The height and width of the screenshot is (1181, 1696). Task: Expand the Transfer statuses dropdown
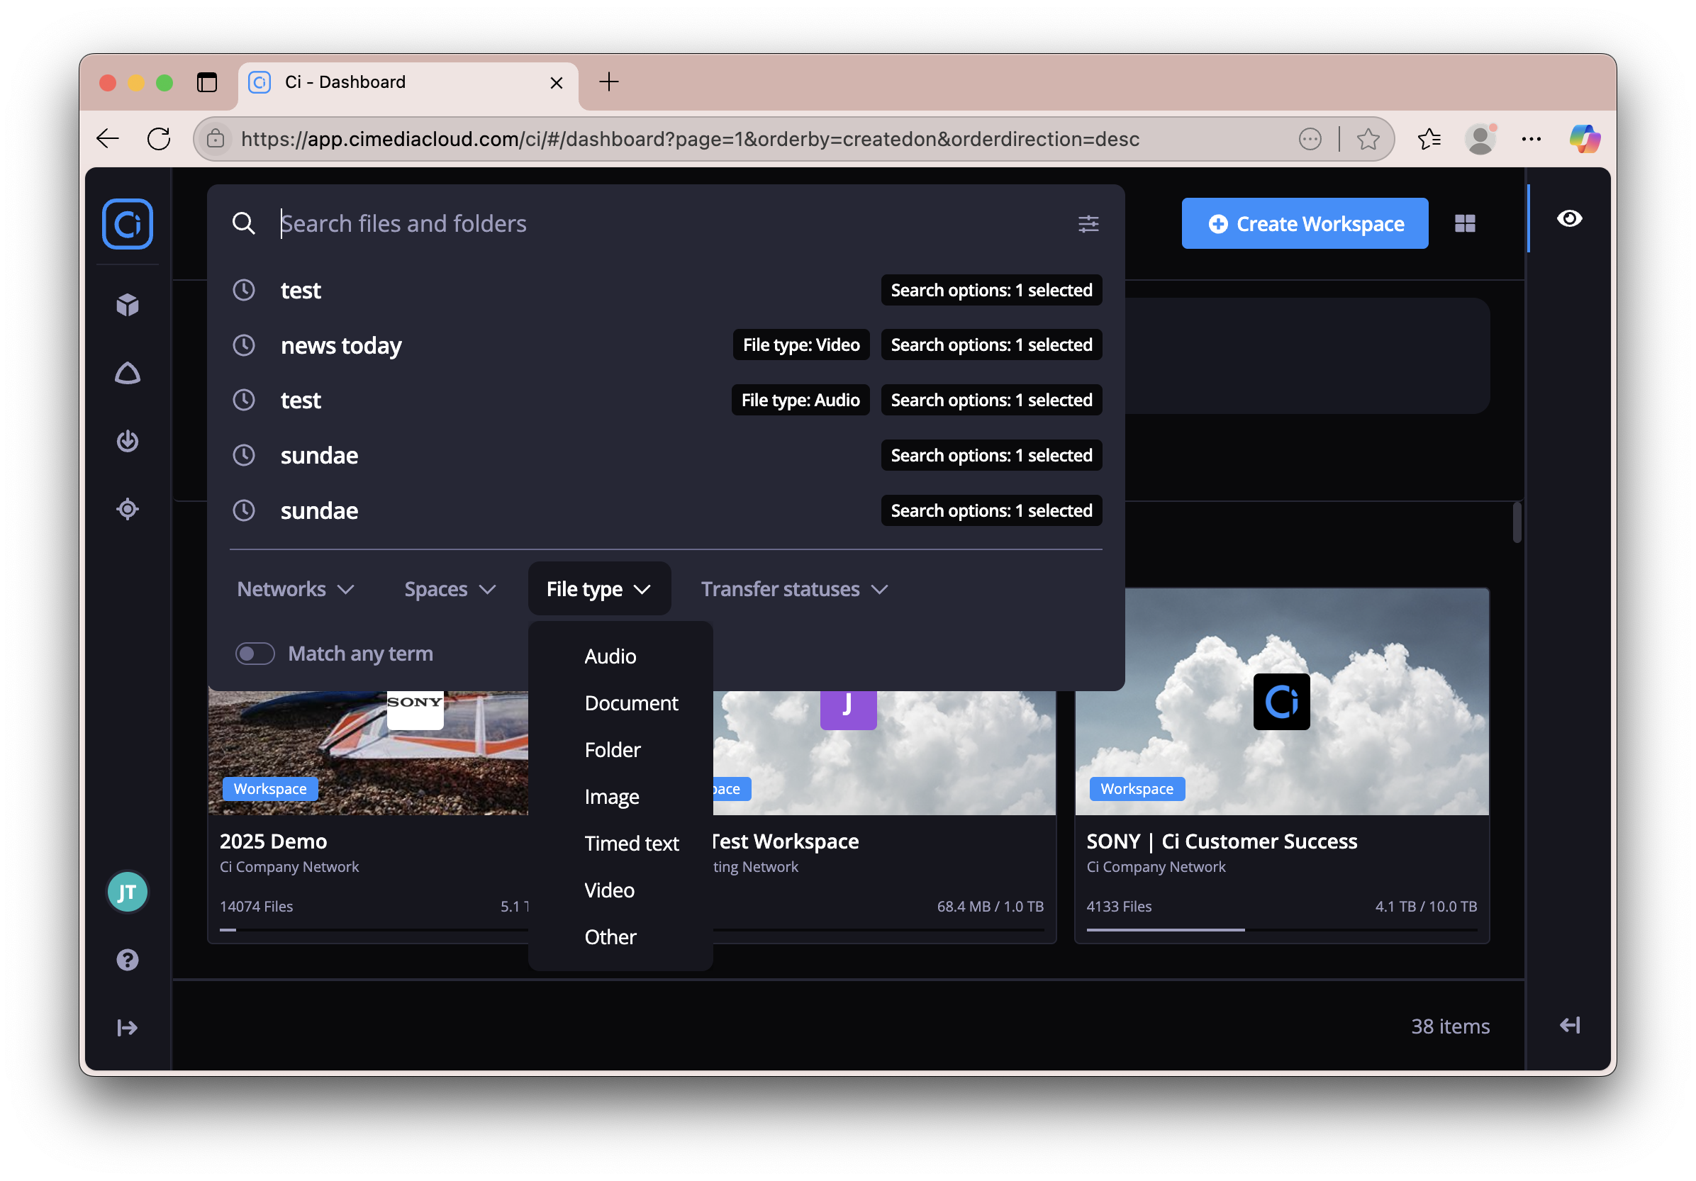[794, 588]
